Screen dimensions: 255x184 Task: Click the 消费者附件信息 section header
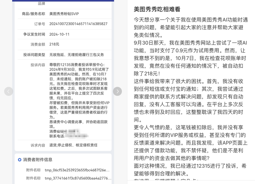tap(38, 159)
